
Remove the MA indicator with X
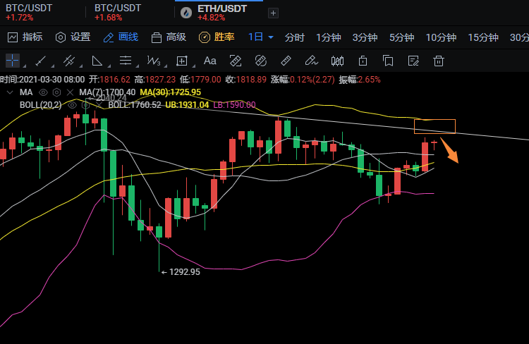coord(70,92)
